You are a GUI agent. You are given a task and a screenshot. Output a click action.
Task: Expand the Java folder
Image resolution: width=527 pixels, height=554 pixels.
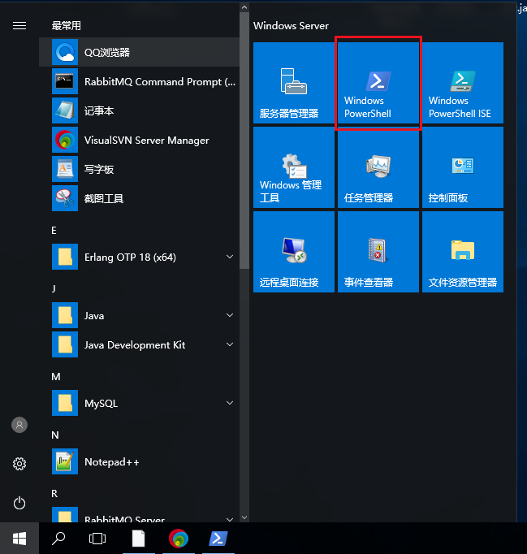pos(139,315)
